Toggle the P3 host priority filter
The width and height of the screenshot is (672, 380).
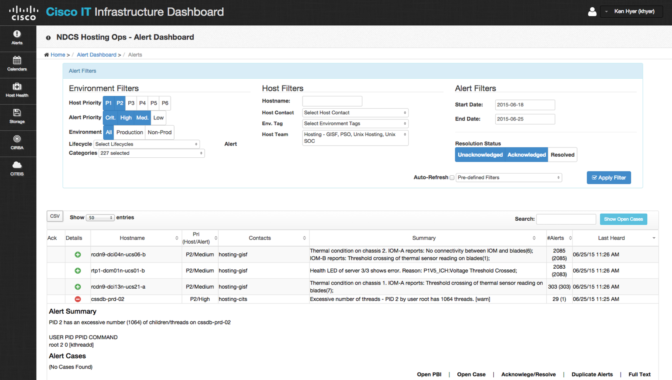coord(131,103)
